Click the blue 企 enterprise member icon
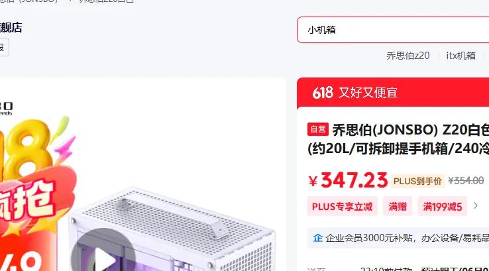The image size is (489, 271). pyautogui.click(x=317, y=239)
